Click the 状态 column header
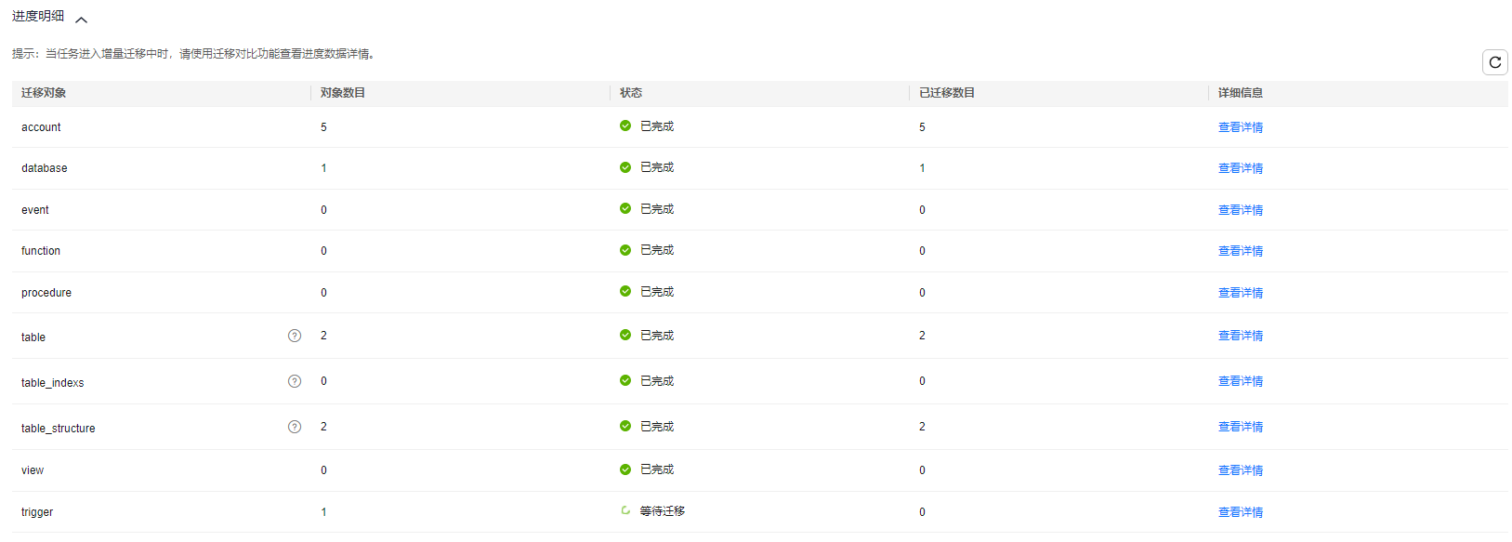This screenshot has height=542, width=1512. [631, 93]
